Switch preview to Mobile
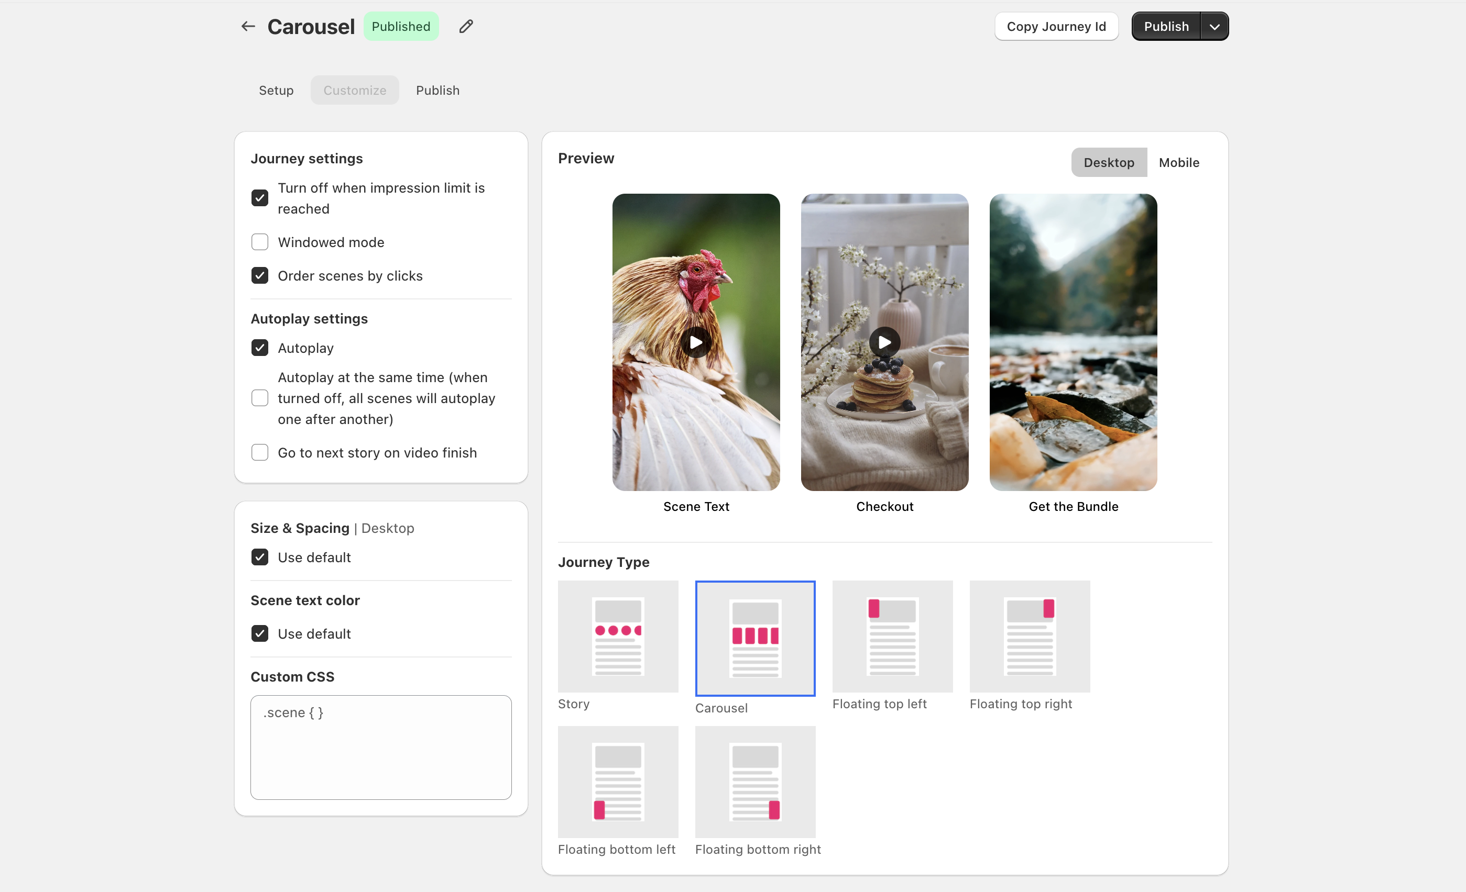Screen dimensions: 1466x892 pyautogui.click(x=1179, y=162)
